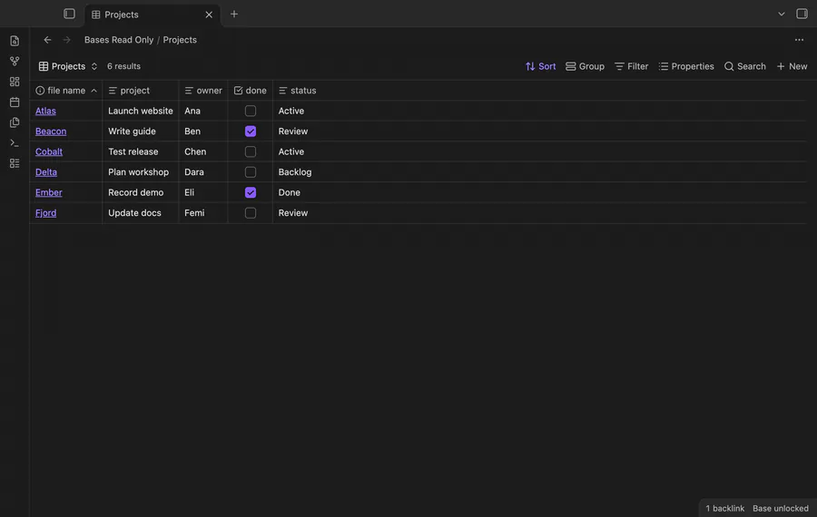Open the Atlas note link

[45, 111]
